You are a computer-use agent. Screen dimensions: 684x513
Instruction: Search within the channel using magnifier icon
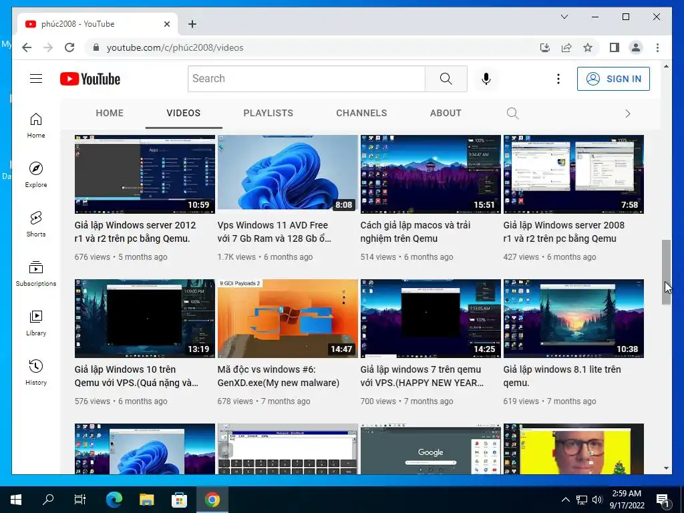click(x=512, y=114)
